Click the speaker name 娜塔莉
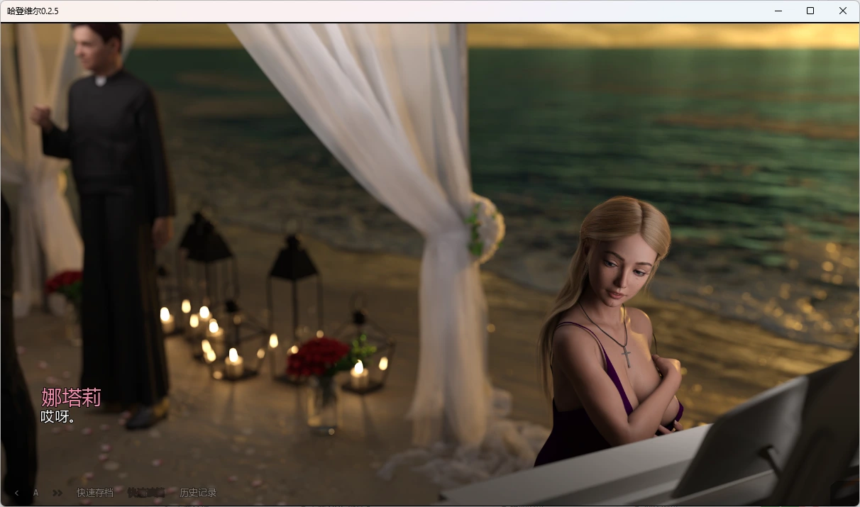The height and width of the screenshot is (507, 860). pos(71,397)
